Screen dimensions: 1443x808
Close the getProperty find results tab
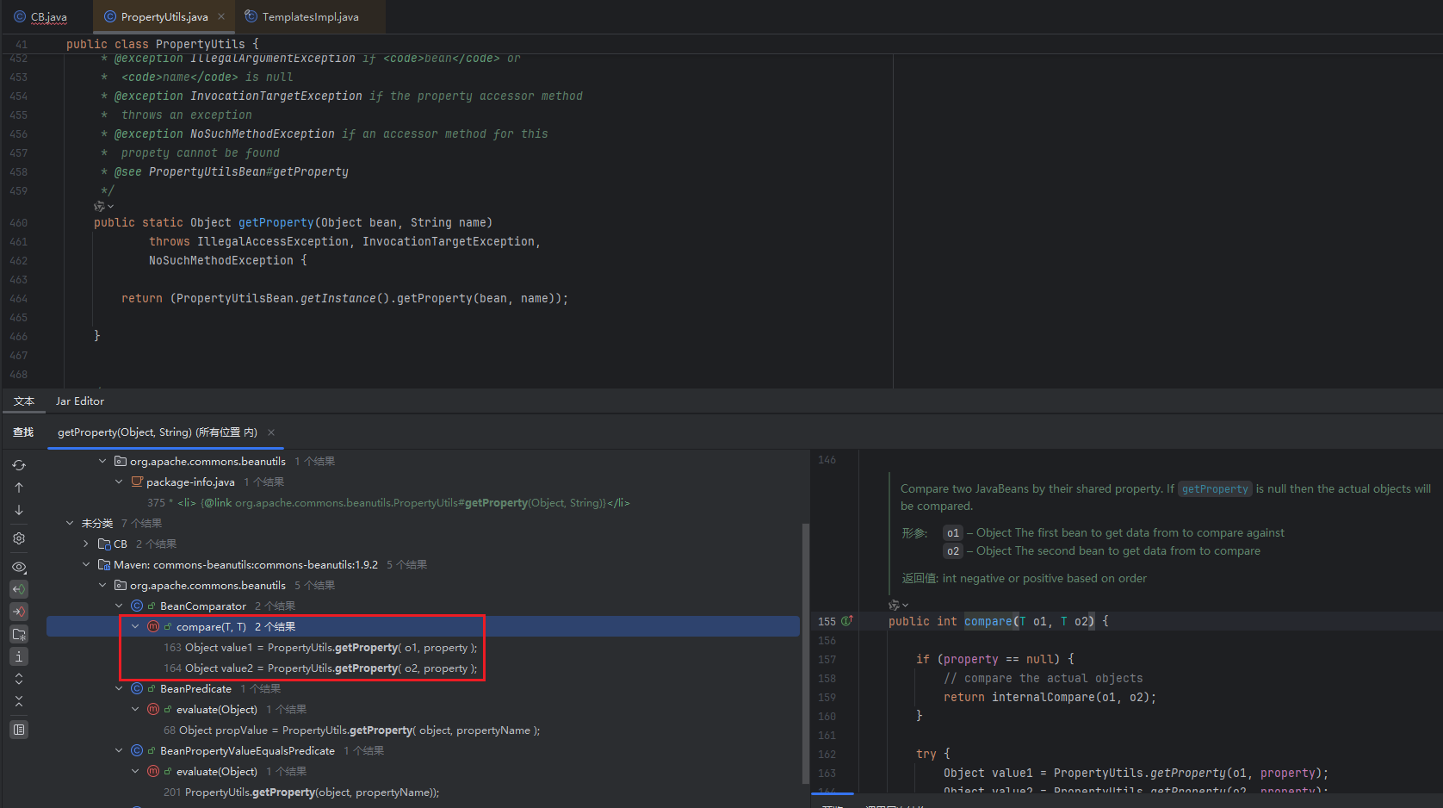pyautogui.click(x=271, y=432)
